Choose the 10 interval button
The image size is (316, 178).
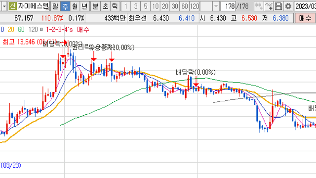155,6
